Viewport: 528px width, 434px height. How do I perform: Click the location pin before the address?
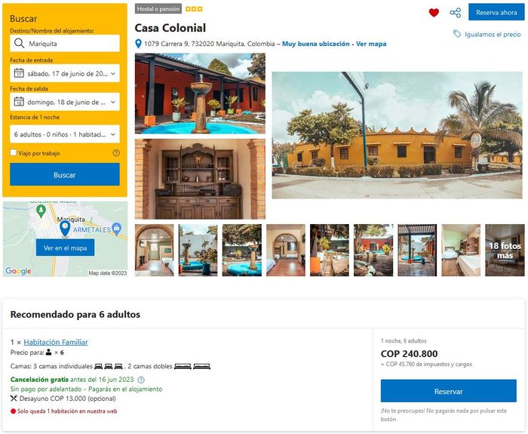point(138,44)
